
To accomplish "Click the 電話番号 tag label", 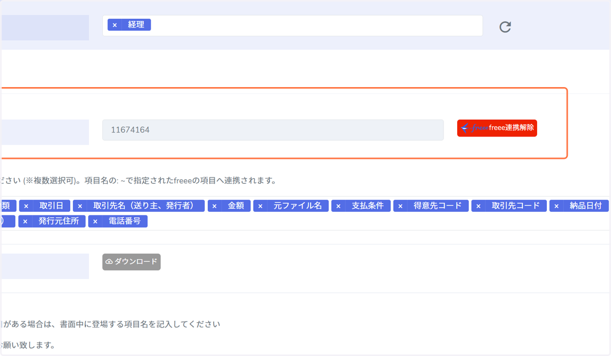I will coord(125,221).
